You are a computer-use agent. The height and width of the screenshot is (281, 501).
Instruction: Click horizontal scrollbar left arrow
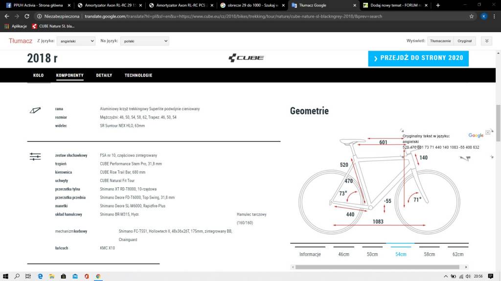[x=293, y=267]
